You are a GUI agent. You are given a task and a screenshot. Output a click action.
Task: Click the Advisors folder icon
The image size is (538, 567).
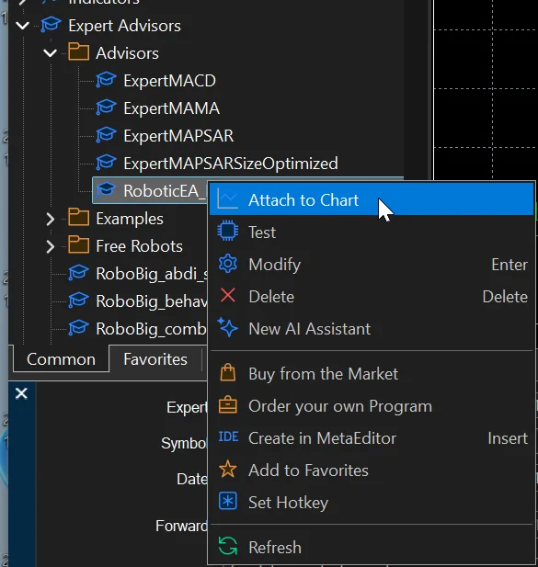[x=78, y=51]
